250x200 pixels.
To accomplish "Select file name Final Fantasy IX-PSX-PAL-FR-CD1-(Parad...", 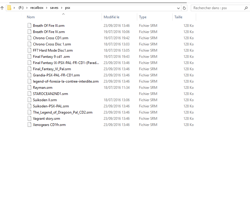I will click(x=66, y=63).
